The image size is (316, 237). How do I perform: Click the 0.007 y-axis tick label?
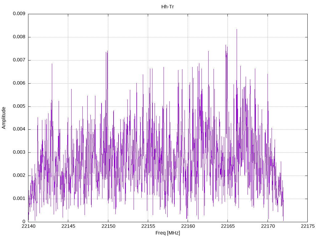click(19, 60)
